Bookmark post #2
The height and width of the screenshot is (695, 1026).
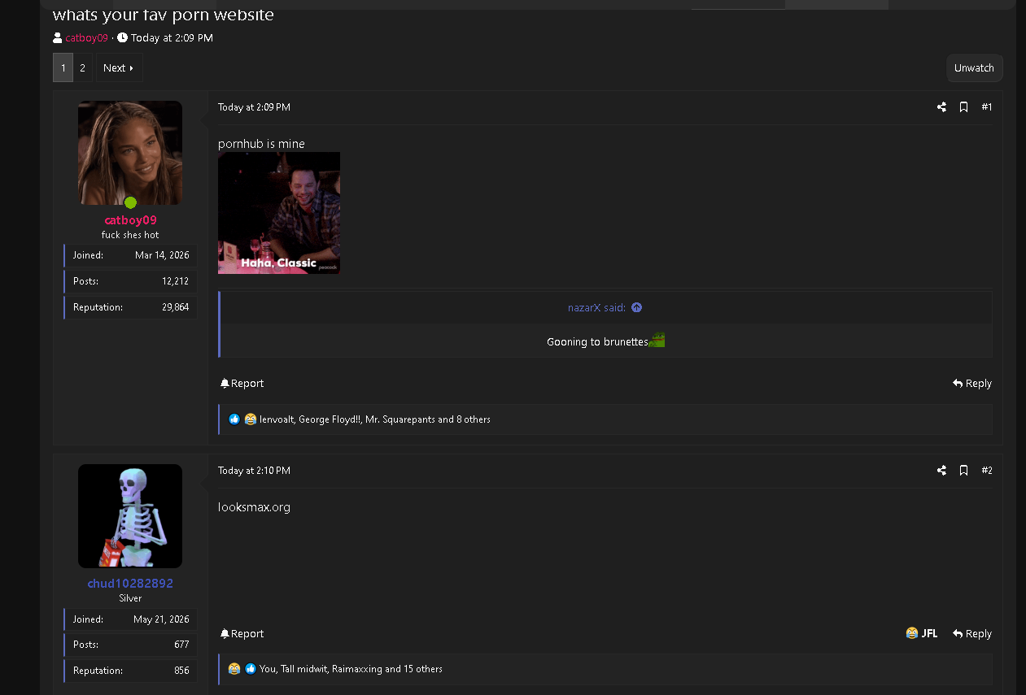tap(963, 471)
